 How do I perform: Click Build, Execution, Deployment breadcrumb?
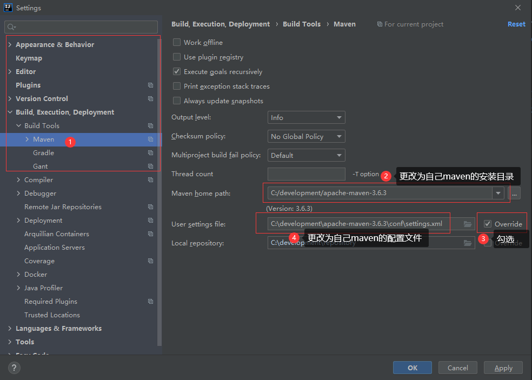(x=221, y=24)
